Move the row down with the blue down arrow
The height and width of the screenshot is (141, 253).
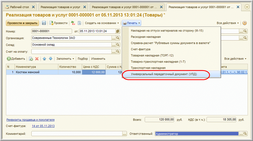[51, 59]
